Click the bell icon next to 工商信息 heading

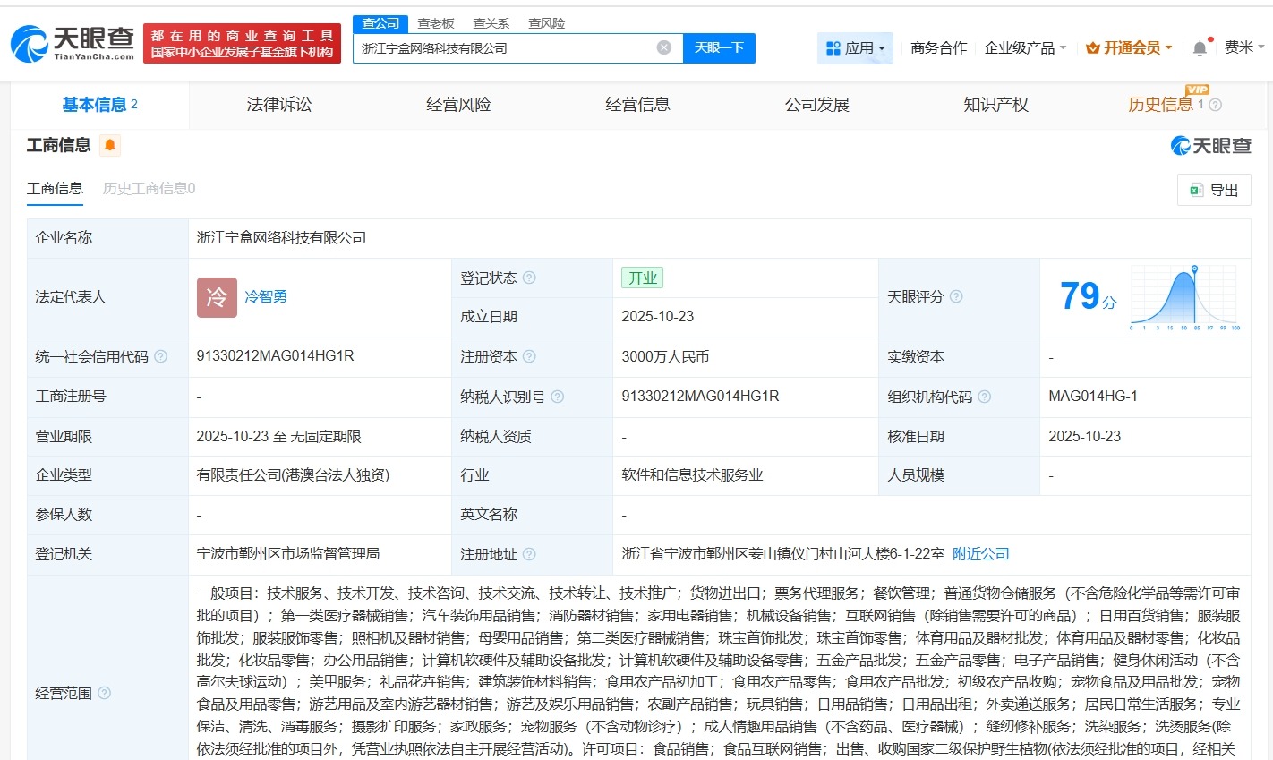click(109, 144)
